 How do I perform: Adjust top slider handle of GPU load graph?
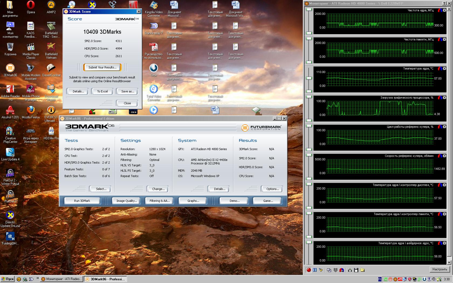click(x=309, y=97)
